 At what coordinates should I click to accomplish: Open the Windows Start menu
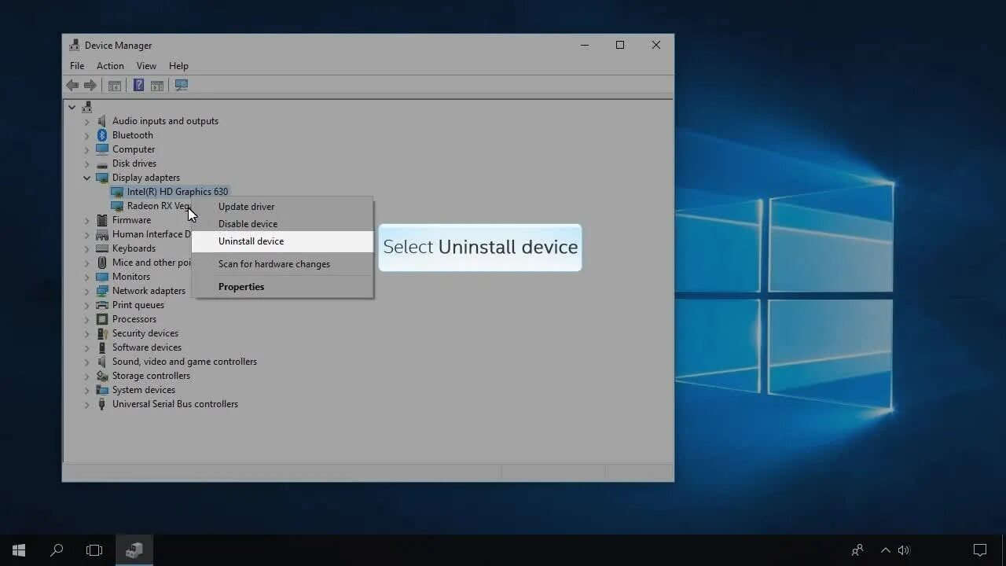[19, 550]
